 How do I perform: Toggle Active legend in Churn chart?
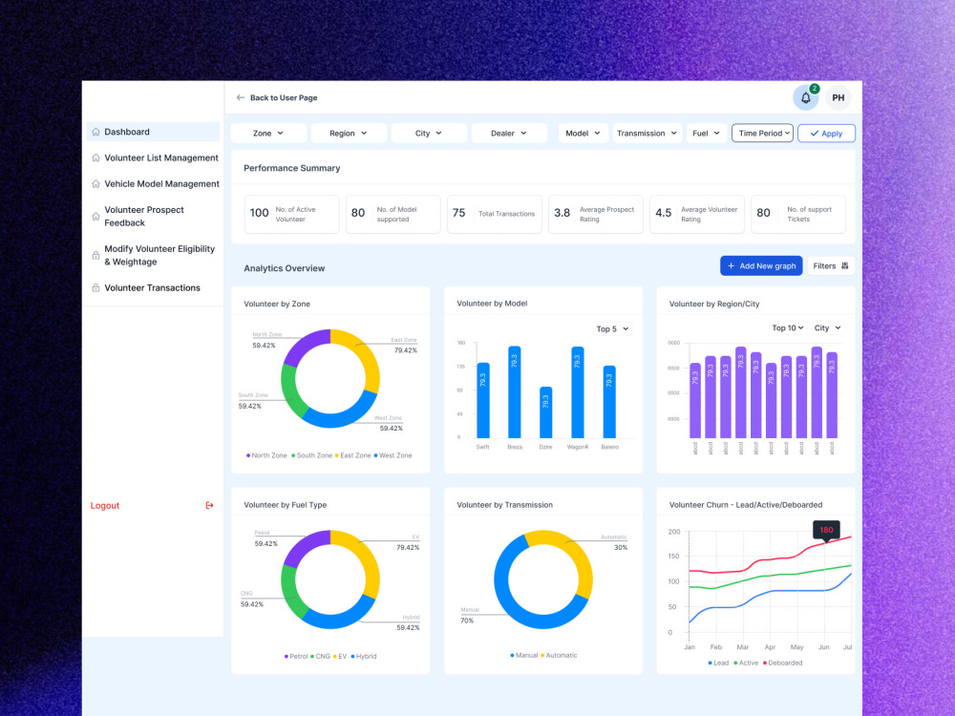pos(746,663)
